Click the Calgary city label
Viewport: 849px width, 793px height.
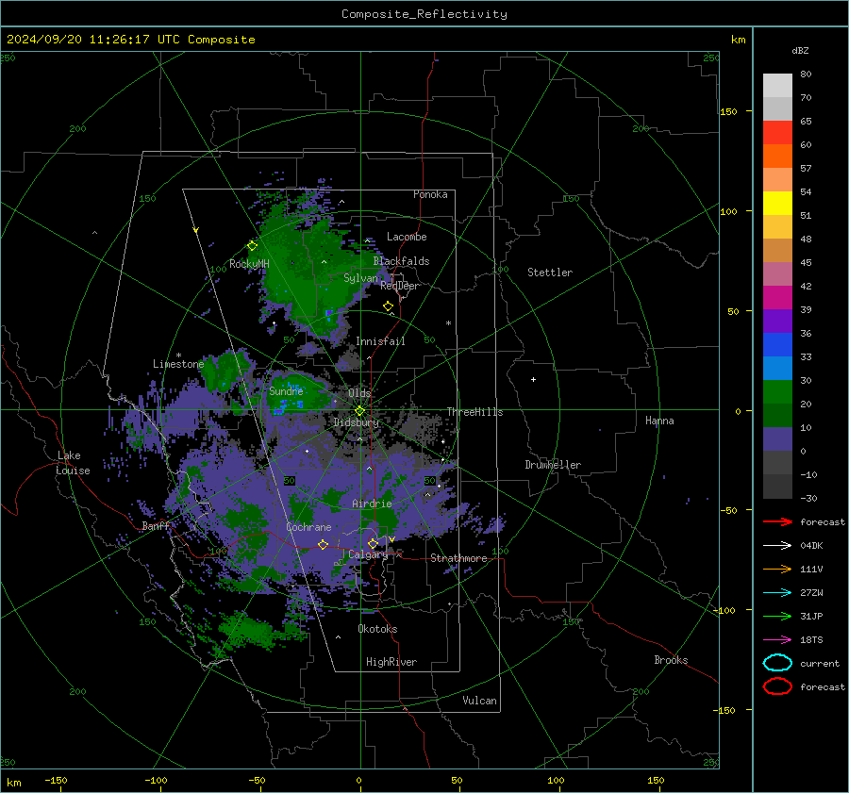(368, 554)
